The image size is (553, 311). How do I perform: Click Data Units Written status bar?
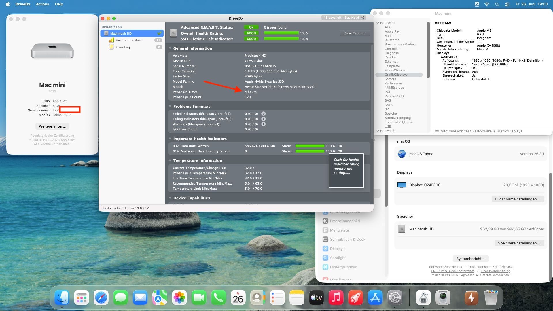click(x=310, y=146)
